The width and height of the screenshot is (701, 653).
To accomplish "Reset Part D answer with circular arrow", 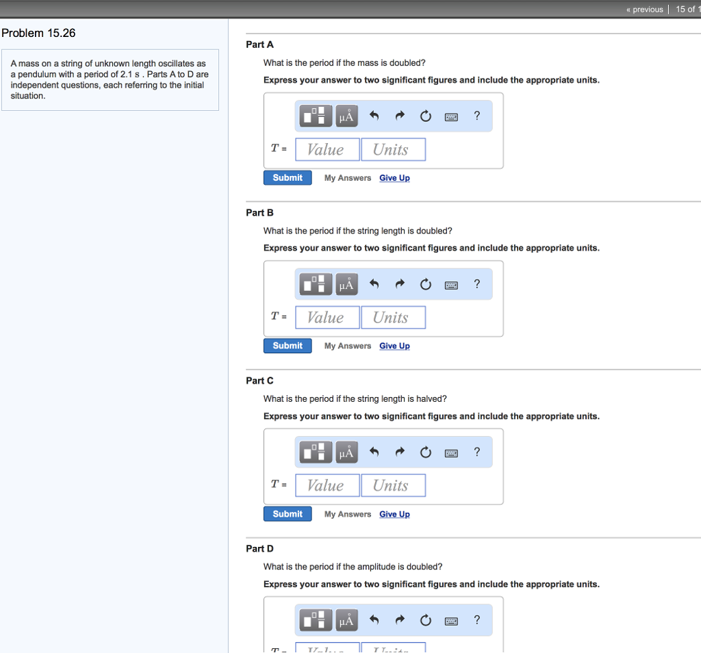I will [x=426, y=620].
